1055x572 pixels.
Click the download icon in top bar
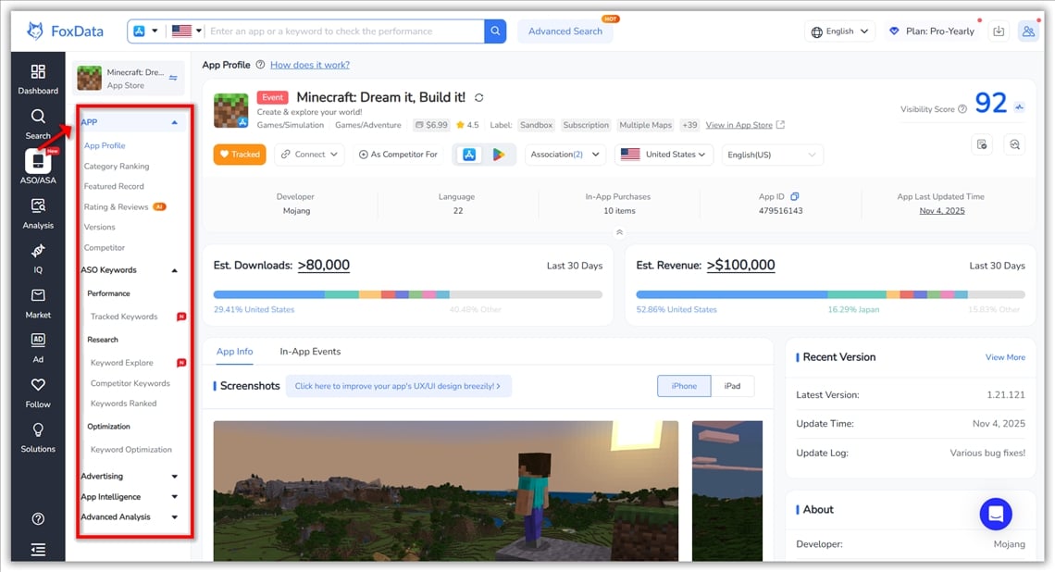tap(999, 31)
